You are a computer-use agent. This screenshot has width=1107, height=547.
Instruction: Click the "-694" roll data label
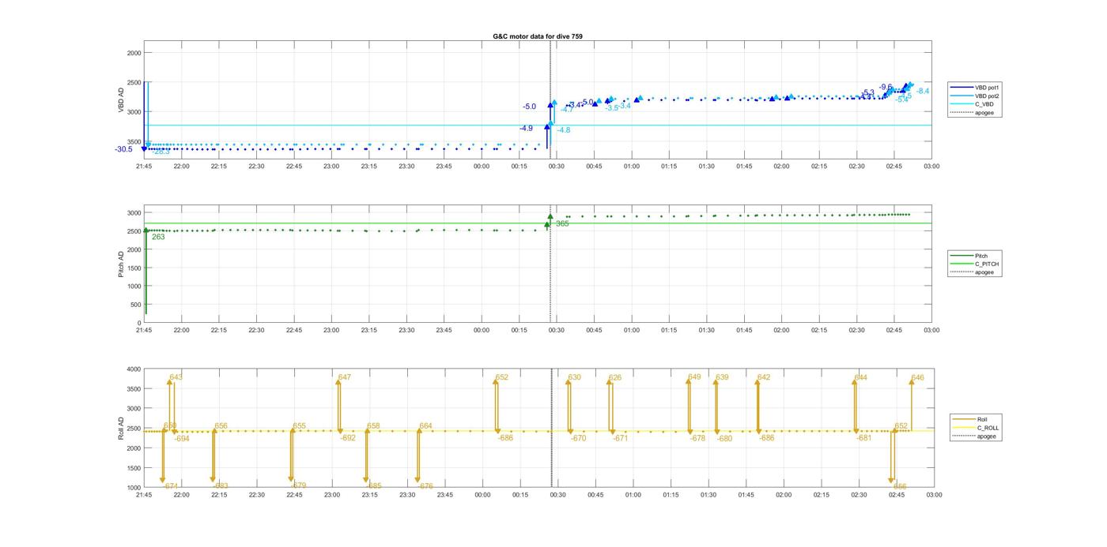182,438
